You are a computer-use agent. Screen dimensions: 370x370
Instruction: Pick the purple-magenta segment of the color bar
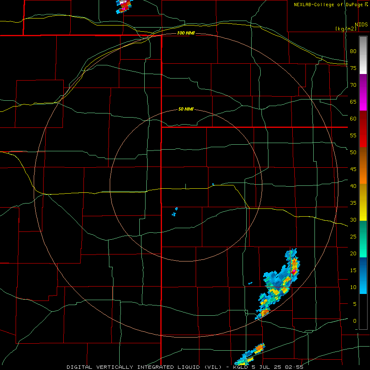[x=363, y=92]
